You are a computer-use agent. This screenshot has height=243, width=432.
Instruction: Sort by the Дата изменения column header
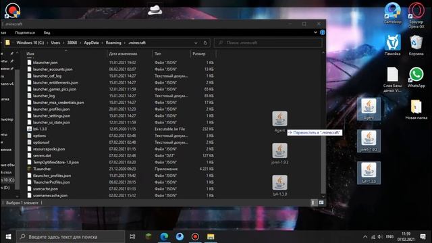[x=130, y=54]
